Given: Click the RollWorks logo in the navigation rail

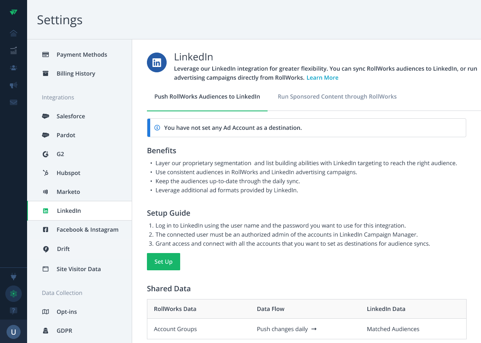Looking at the screenshot, I should 14,12.
